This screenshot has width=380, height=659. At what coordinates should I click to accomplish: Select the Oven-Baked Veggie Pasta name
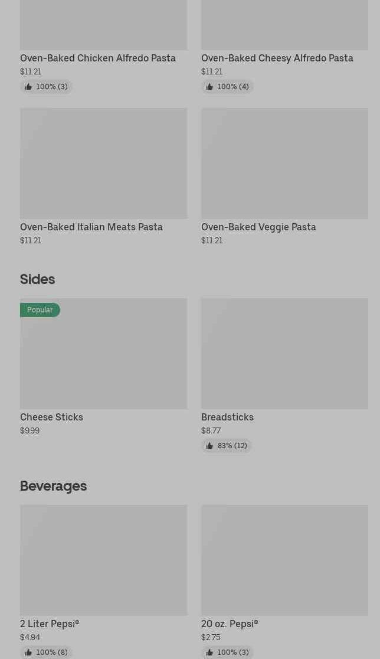coord(258,227)
